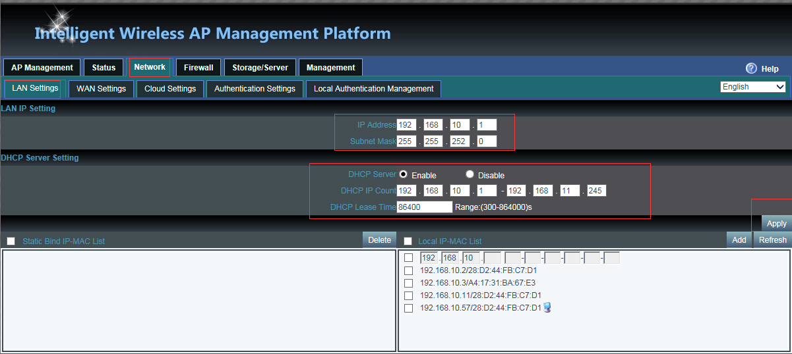This screenshot has height=354, width=792.
Task: Click the DHCP Lease Time field
Action: pos(425,207)
